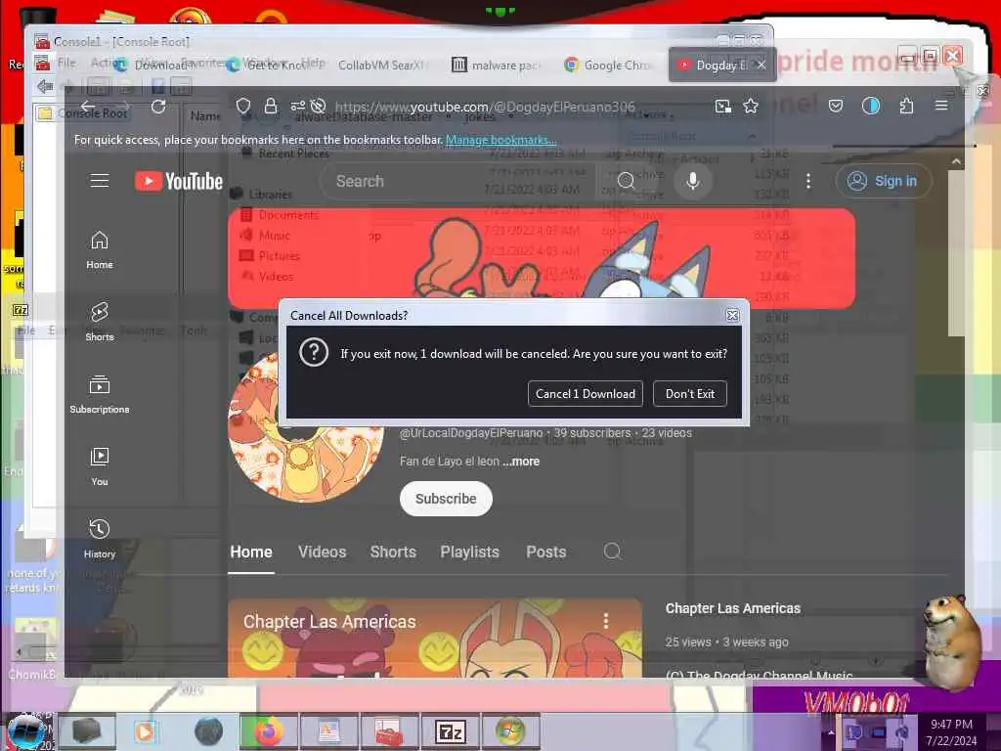Open the Firefox application menu
Image resolution: width=1001 pixels, height=751 pixels.
pos(941,106)
